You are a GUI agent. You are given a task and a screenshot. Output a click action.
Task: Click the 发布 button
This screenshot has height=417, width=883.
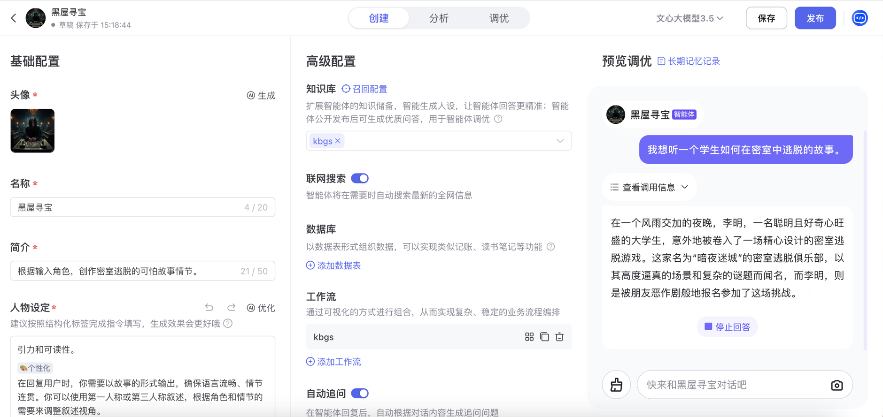815,18
